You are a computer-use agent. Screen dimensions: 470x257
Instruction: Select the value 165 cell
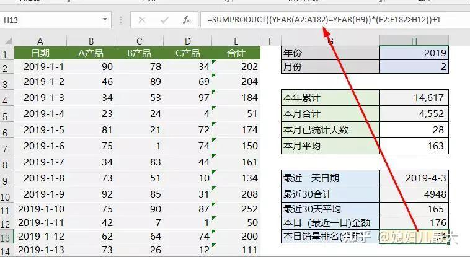(414, 209)
